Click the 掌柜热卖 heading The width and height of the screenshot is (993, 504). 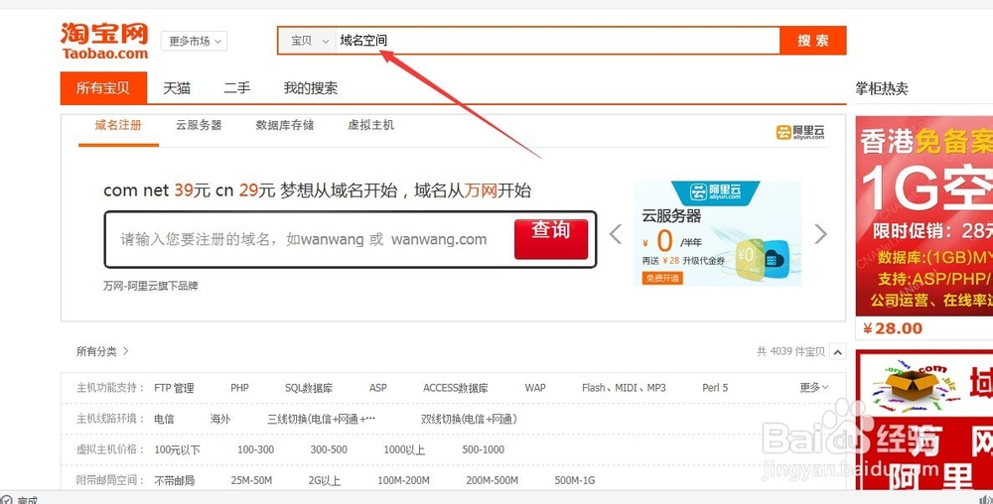(882, 88)
